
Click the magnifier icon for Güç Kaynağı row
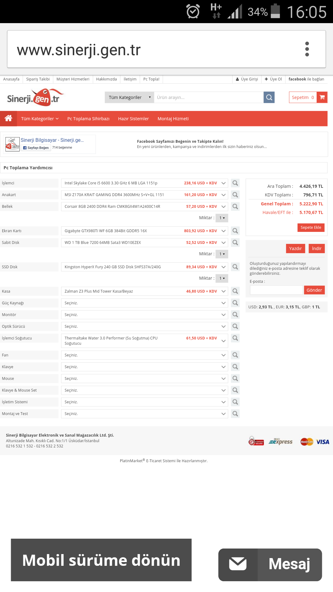coord(235,303)
